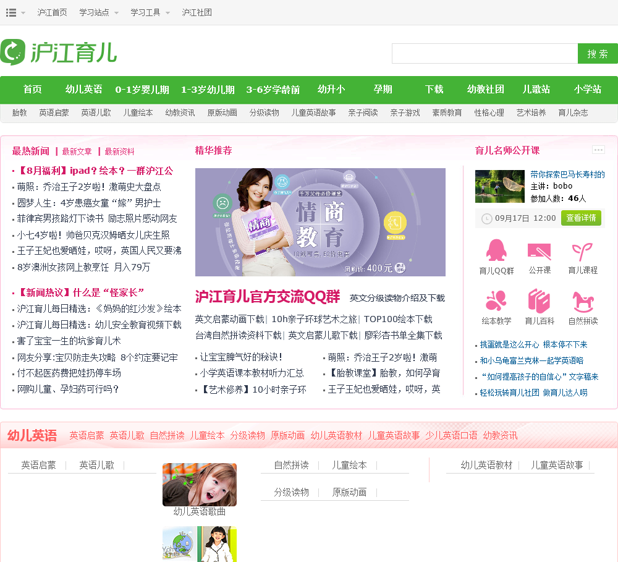Open 8岁澳洲女孩网上教烹饪 article
Image resolution: width=618 pixels, height=562 pixels.
pyautogui.click(x=83, y=267)
